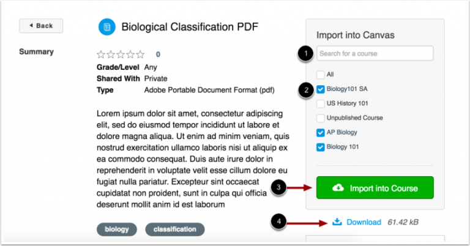470x246 pixels.
Task: Click the Download link
Action: point(364,222)
